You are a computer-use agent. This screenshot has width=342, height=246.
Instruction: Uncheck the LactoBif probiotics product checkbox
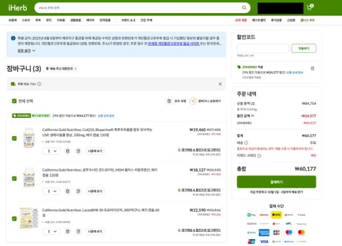14,219
